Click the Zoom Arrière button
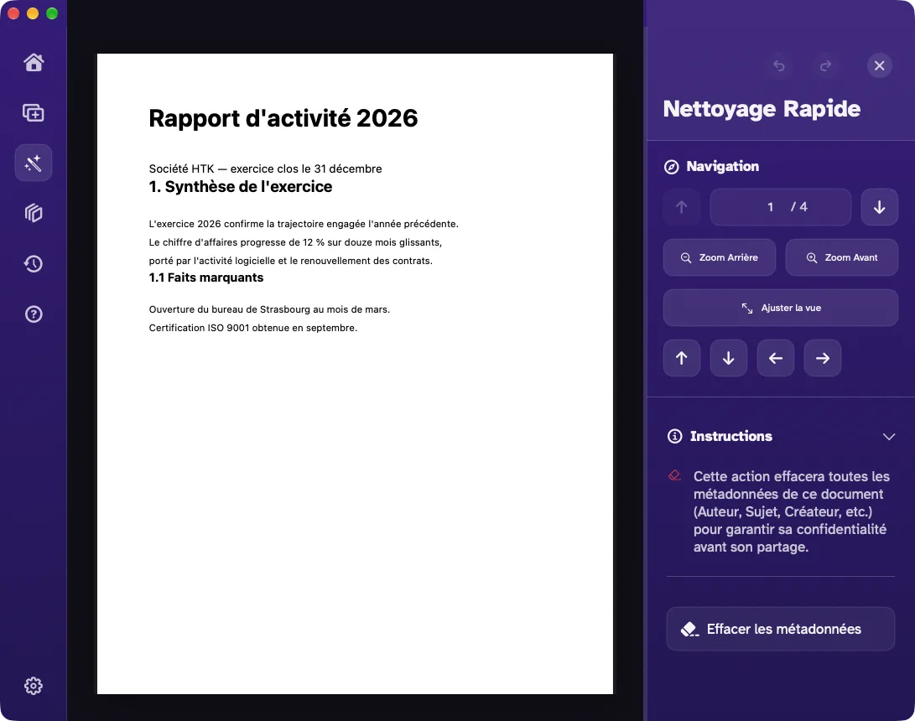915x721 pixels. [x=720, y=257]
